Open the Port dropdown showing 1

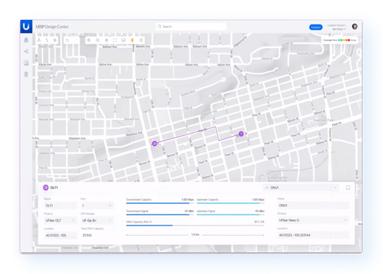click(x=97, y=206)
